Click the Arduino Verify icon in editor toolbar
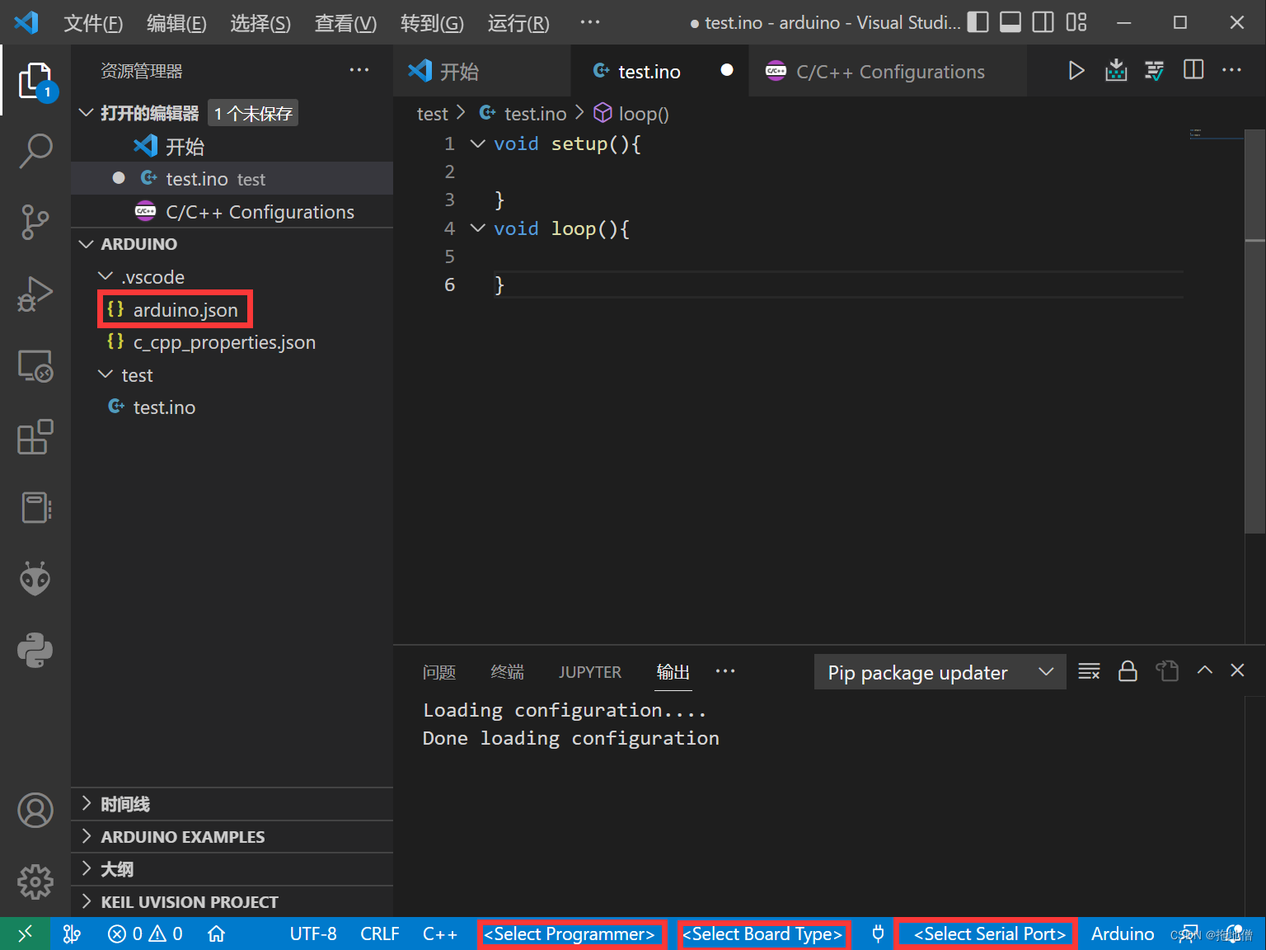 pos(1154,70)
